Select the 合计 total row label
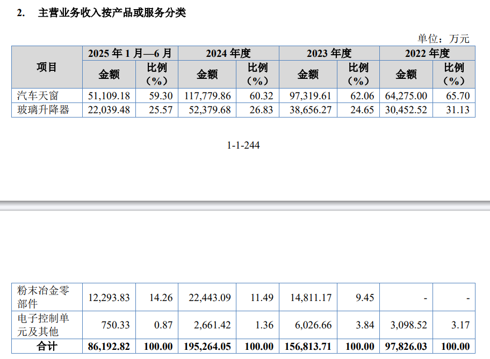 point(47,347)
